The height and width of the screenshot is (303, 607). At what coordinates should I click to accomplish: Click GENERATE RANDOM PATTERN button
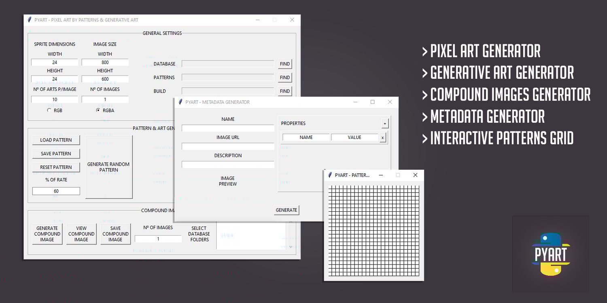tap(109, 167)
